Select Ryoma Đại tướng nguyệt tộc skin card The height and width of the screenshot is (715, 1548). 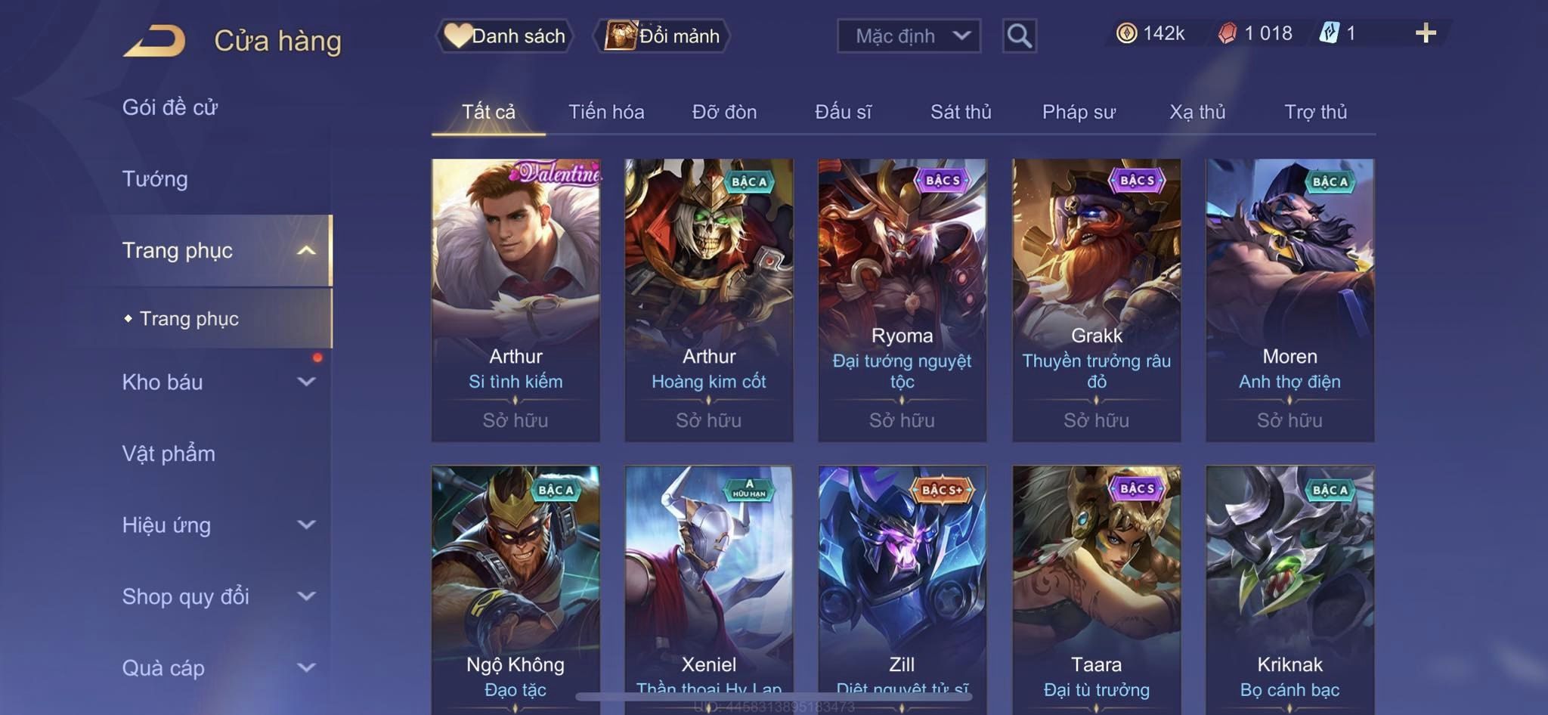click(902, 300)
